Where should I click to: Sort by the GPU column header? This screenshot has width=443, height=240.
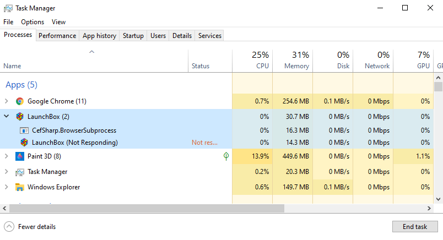(x=413, y=61)
